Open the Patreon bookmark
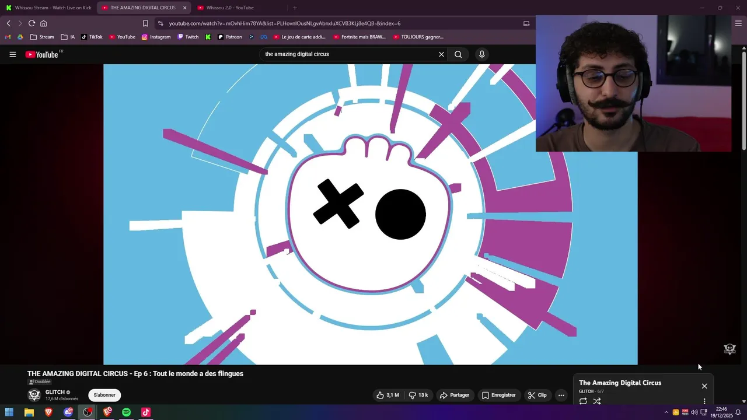This screenshot has width=747, height=420. click(x=229, y=37)
